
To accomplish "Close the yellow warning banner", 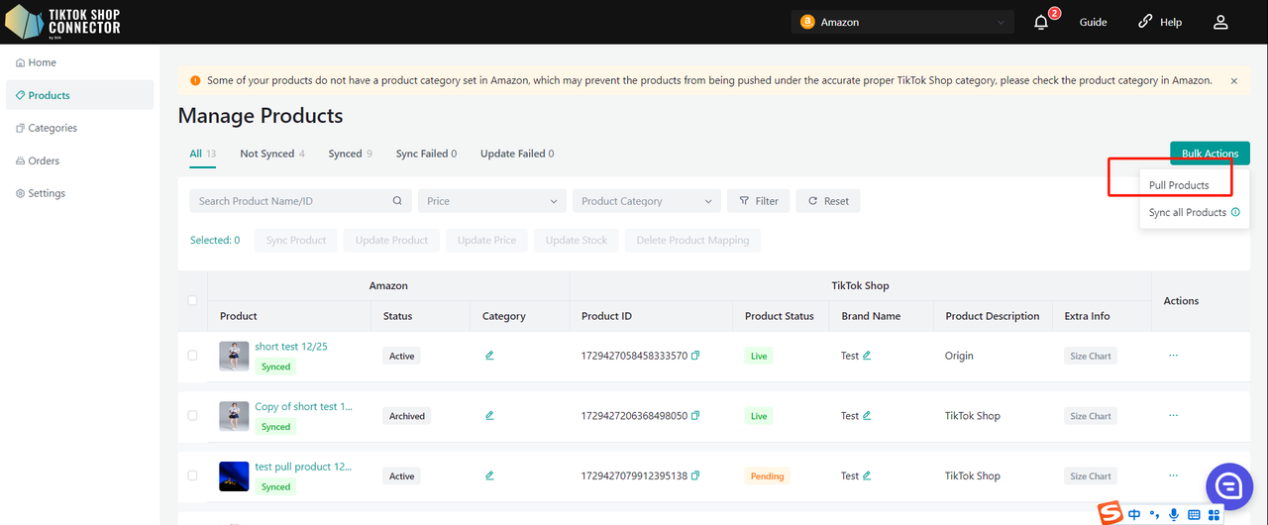I will [1233, 81].
